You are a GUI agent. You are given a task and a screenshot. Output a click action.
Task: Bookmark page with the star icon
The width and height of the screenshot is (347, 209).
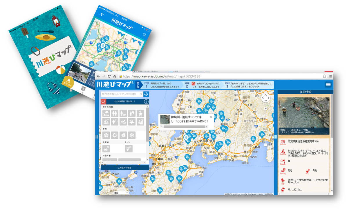pyautogui.click(x=324, y=76)
